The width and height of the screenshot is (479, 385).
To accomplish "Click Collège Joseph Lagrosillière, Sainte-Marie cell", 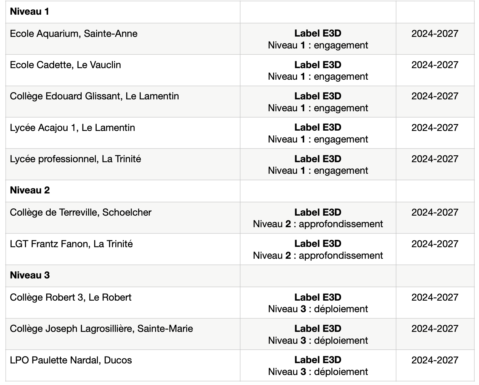I will [x=123, y=334].
